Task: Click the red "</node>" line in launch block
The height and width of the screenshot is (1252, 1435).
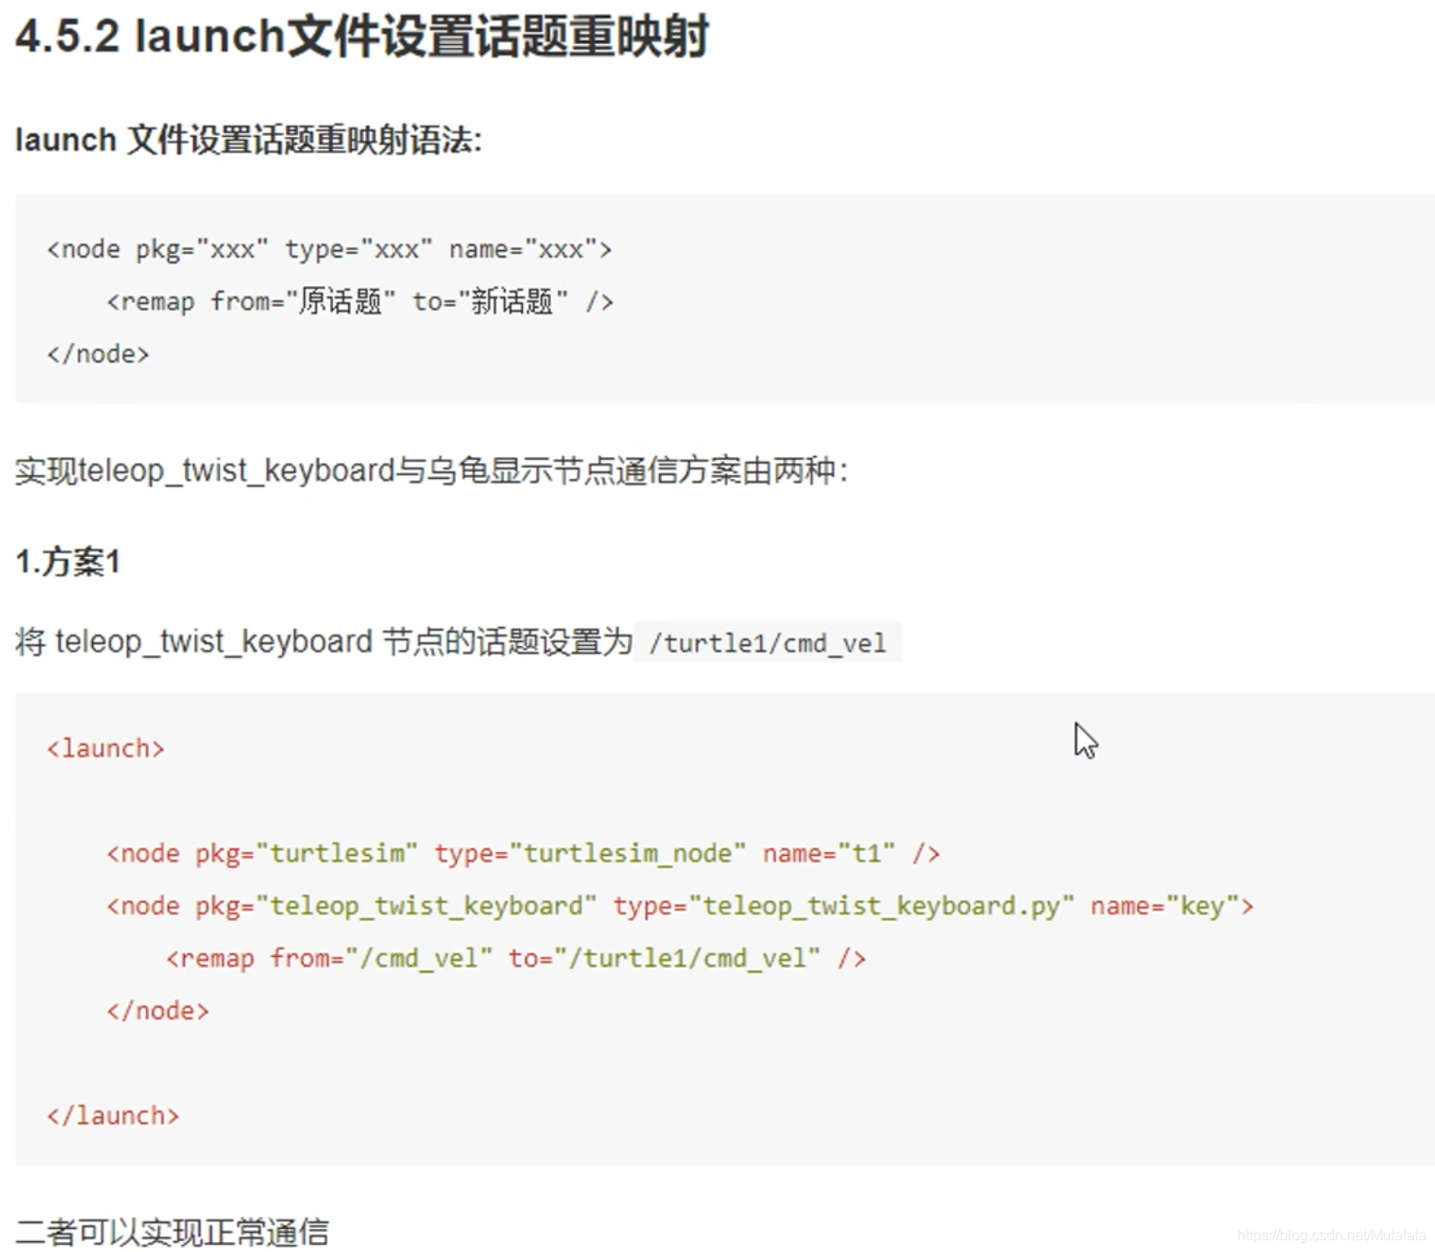Action: click(157, 1011)
